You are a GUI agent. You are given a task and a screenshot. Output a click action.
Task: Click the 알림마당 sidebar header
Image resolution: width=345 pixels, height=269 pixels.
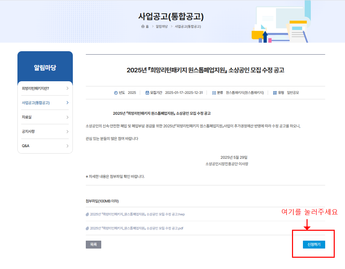pos(45,67)
